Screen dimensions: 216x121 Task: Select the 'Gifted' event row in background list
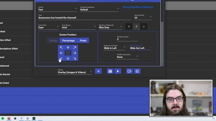17,40
